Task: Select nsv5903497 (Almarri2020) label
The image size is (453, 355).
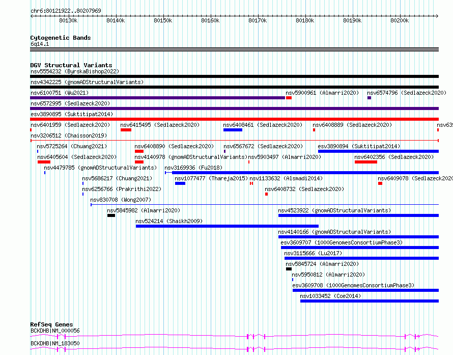Action: pos(285,157)
